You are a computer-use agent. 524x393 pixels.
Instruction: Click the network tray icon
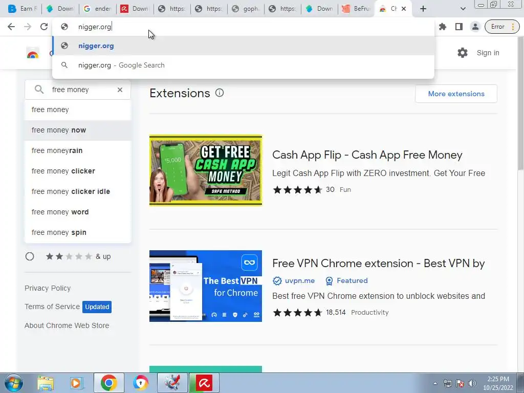447,383
